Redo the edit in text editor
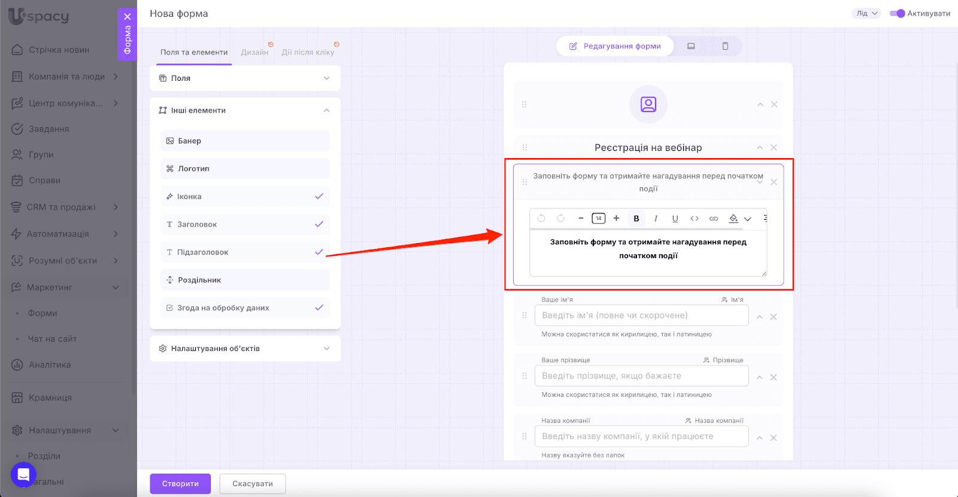The width and height of the screenshot is (958, 497). click(560, 219)
